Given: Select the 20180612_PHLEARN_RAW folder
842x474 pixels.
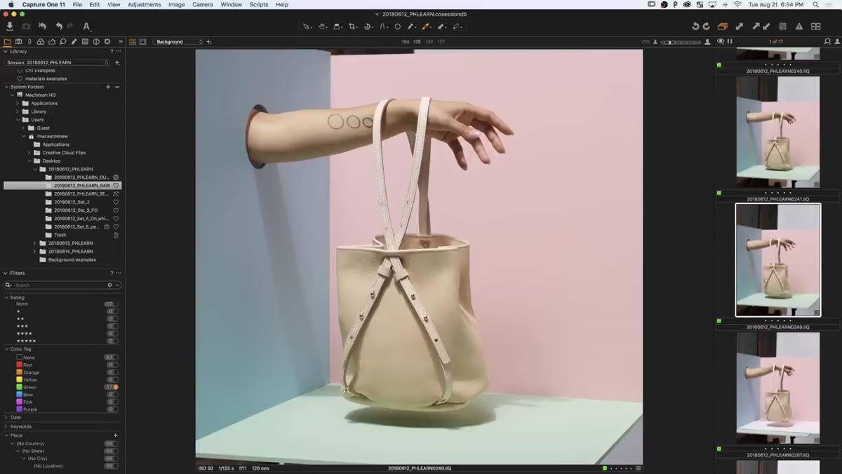Looking at the screenshot, I should click(x=62, y=185).
